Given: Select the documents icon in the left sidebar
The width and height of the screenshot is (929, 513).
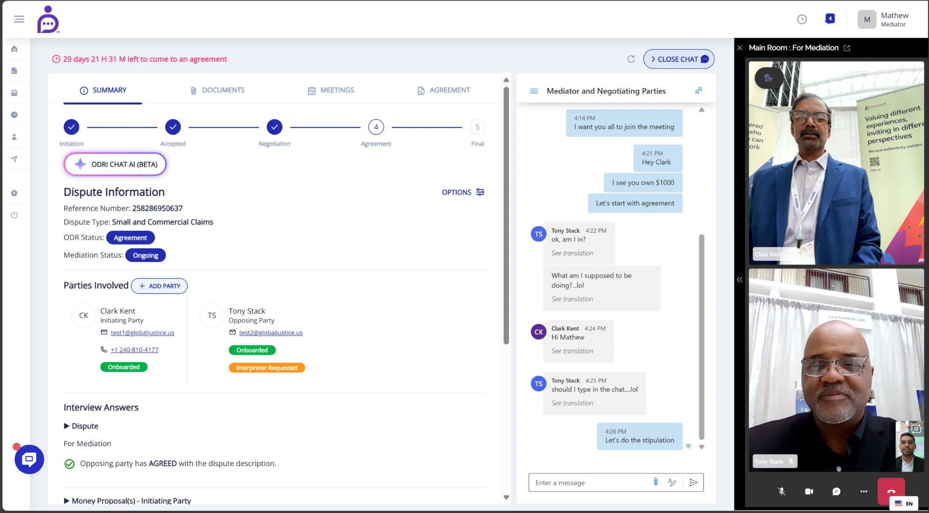Looking at the screenshot, I should (x=14, y=71).
